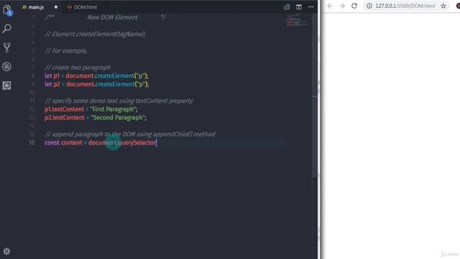
Task: Click line number 16 in the gutter
Action: coord(32,142)
